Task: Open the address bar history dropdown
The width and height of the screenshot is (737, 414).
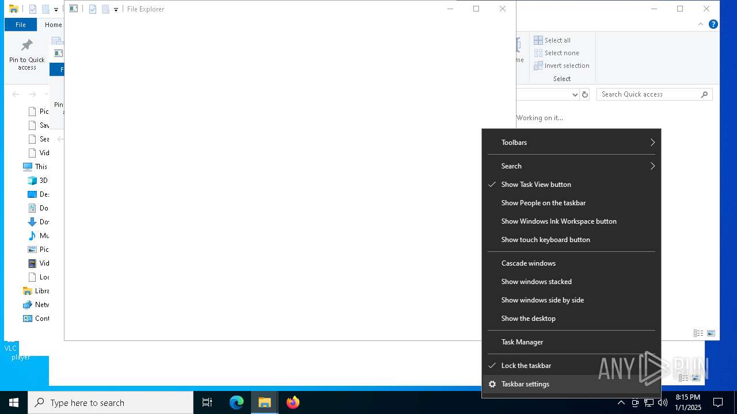Action: click(575, 94)
